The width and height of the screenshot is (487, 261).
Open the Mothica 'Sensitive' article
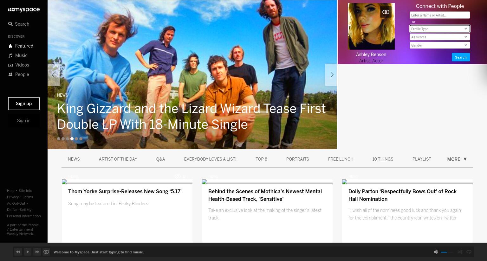pos(265,195)
